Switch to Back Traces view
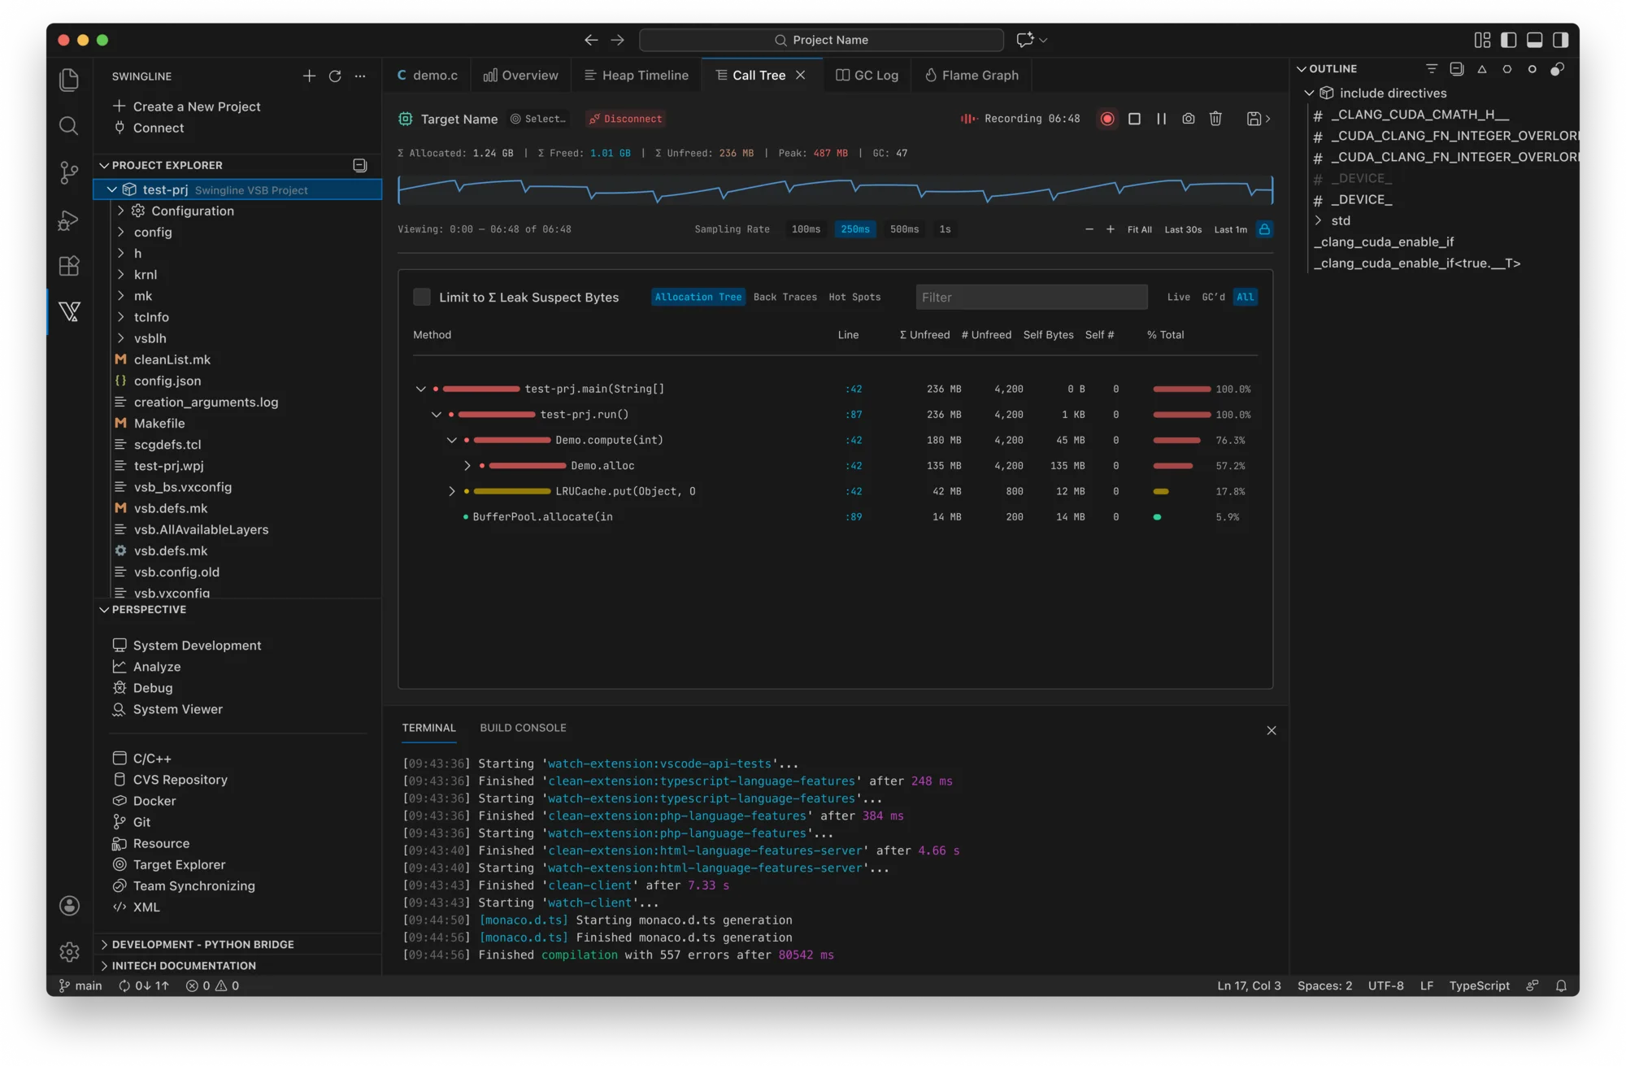Viewport: 1626px width, 1066px height. (785, 297)
